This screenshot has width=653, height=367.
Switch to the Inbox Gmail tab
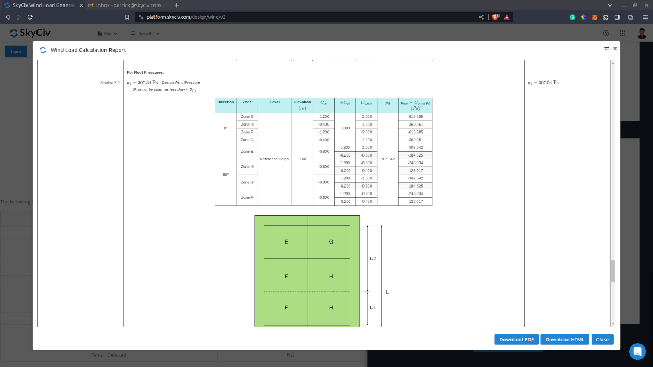click(128, 5)
